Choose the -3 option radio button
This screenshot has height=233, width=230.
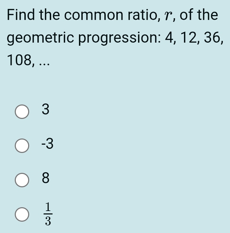(x=22, y=145)
